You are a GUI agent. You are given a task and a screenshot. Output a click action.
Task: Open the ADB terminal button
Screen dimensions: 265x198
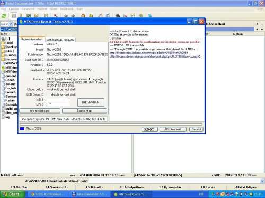click(173, 129)
